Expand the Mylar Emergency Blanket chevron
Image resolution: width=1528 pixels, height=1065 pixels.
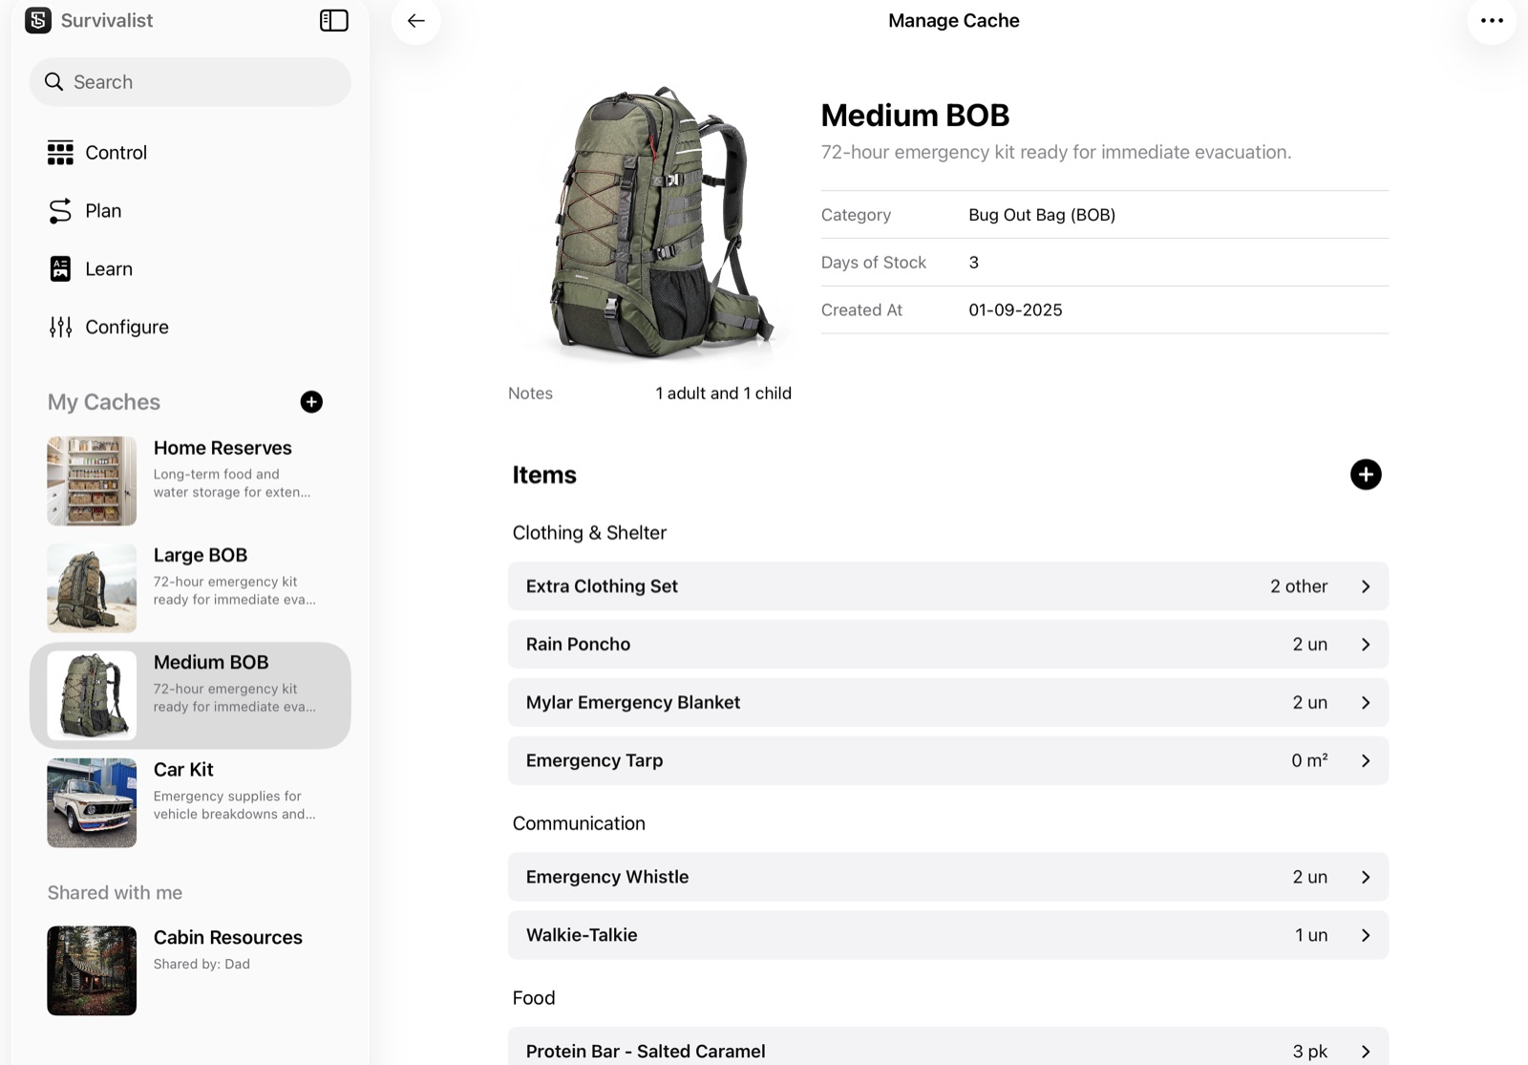[x=1366, y=703]
